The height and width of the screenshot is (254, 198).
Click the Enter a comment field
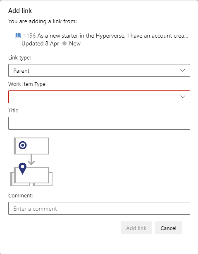pyautogui.click(x=99, y=208)
